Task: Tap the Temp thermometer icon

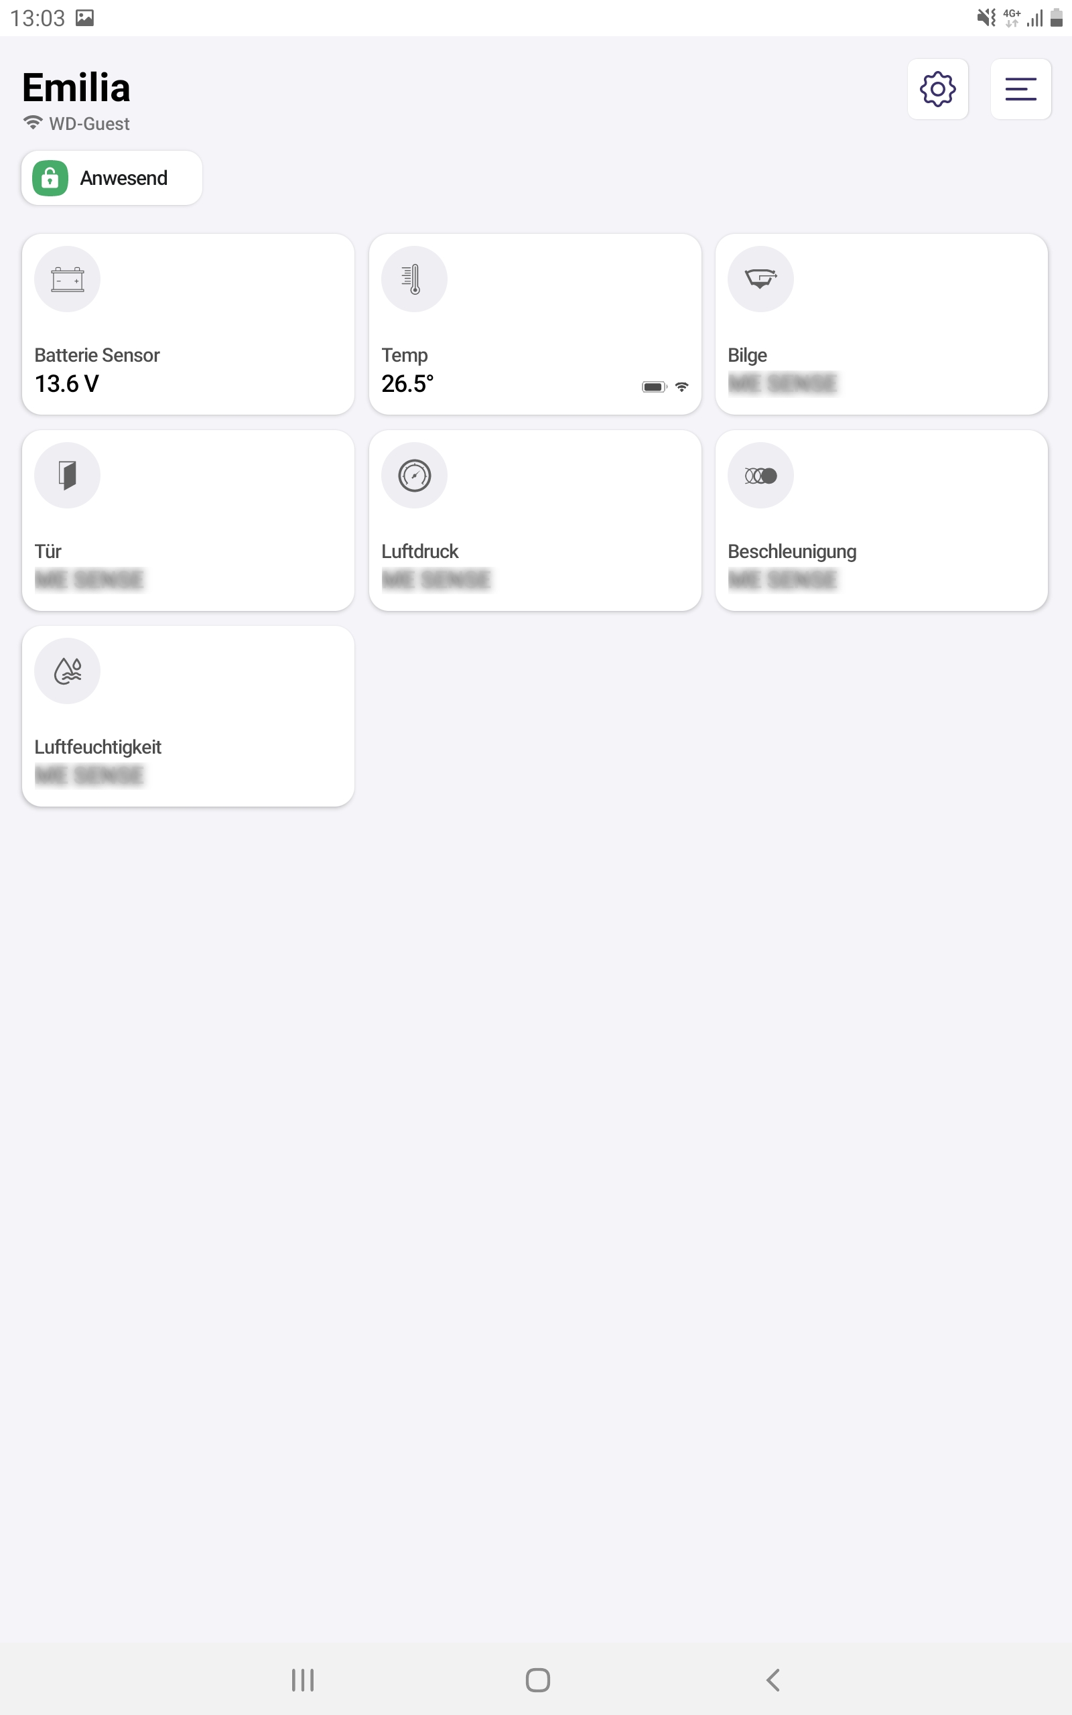Action: pyautogui.click(x=414, y=279)
